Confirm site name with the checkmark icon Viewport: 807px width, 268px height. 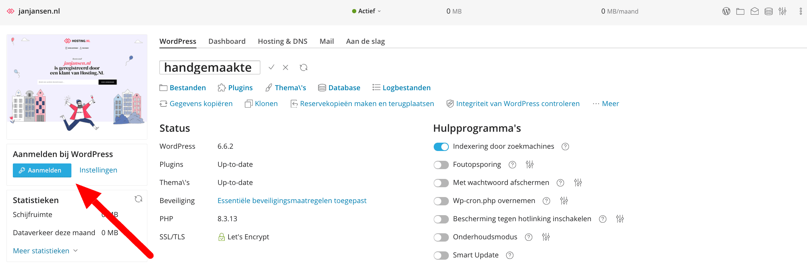271,67
